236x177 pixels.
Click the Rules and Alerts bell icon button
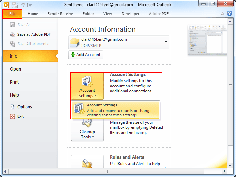(87, 162)
